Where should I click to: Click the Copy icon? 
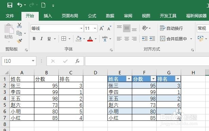19,33
